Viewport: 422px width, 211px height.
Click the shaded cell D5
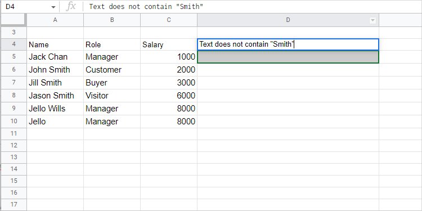(x=288, y=57)
